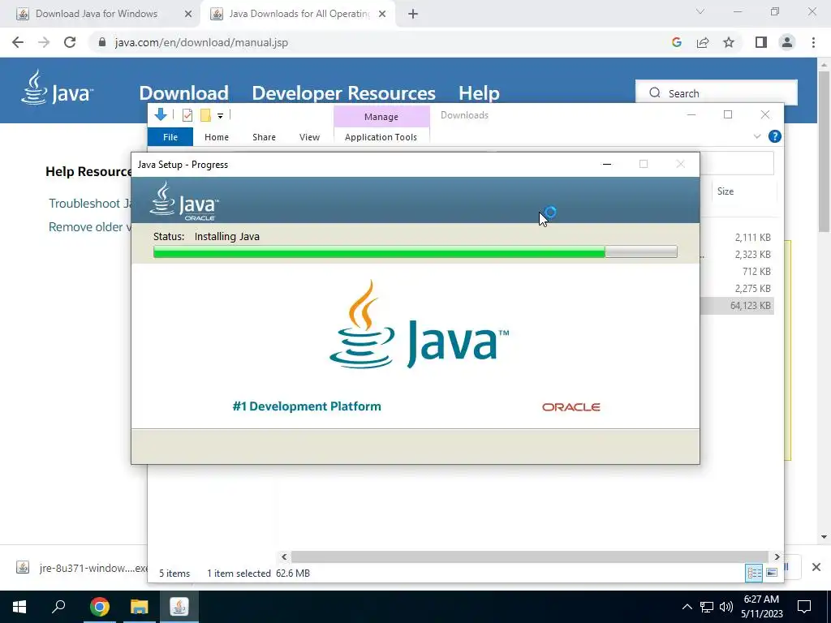
Task: Click the Java Setup taskbar icon
Action: 179,607
